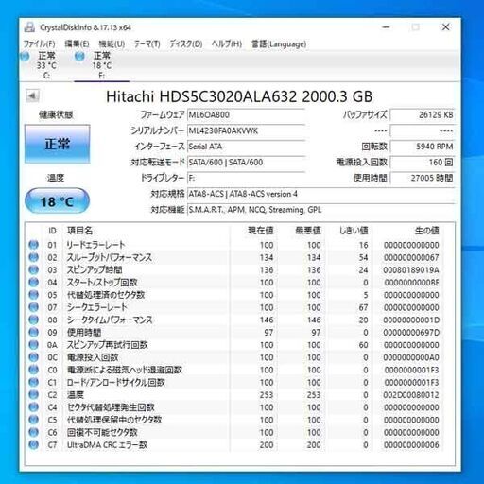Click the previous disk arrow icon
Viewport: 484px width, 484px height.
pos(32,95)
